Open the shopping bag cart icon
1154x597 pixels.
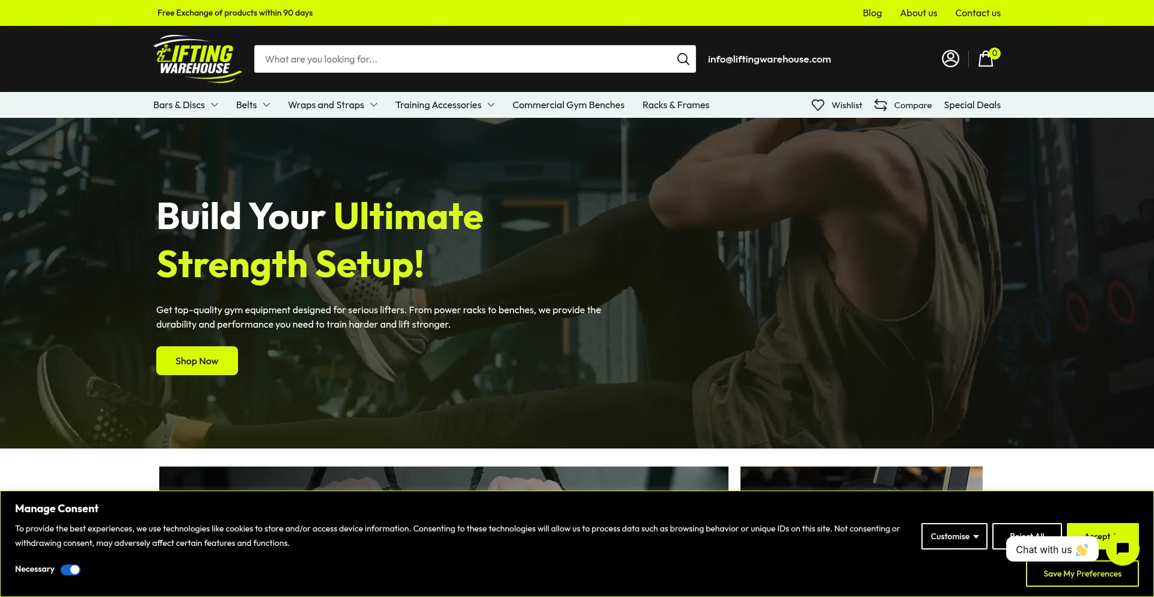(x=986, y=59)
